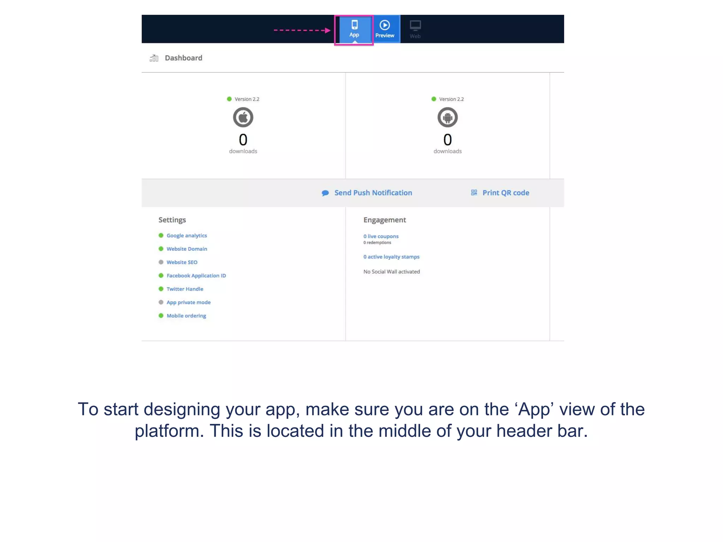Open Website Domain setting
This screenshot has width=723, height=542.
pyautogui.click(x=187, y=249)
